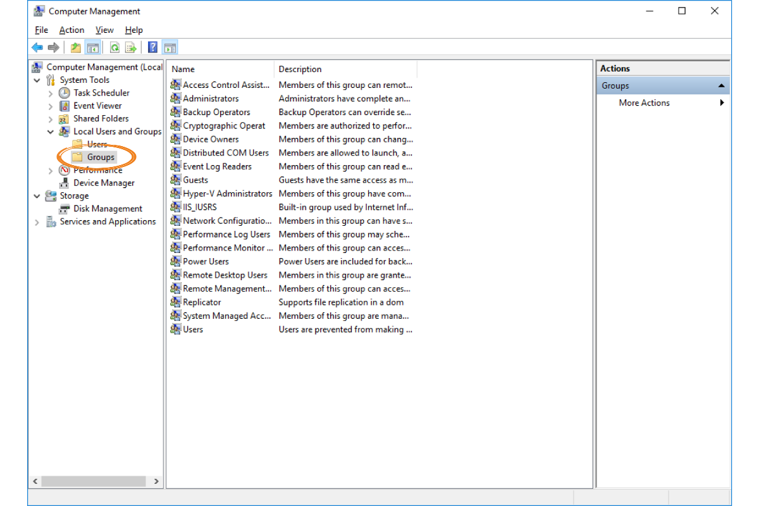The image size is (759, 506).
Task: Expand Services and Applications node
Action: [x=37, y=222]
